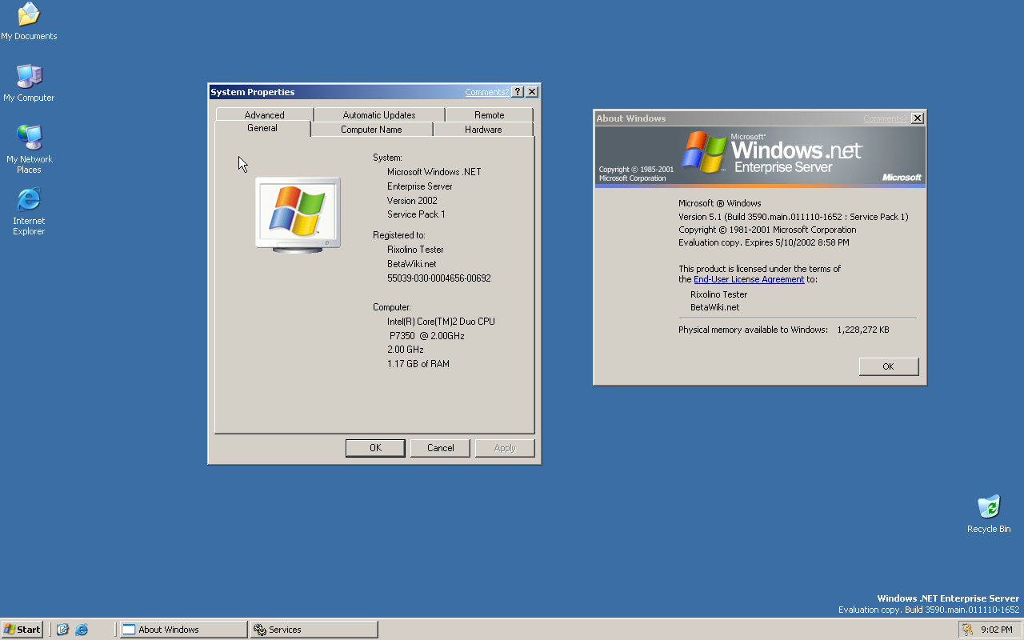The image size is (1024, 640).
Task: Open the Computer Name tab
Action: pyautogui.click(x=371, y=130)
